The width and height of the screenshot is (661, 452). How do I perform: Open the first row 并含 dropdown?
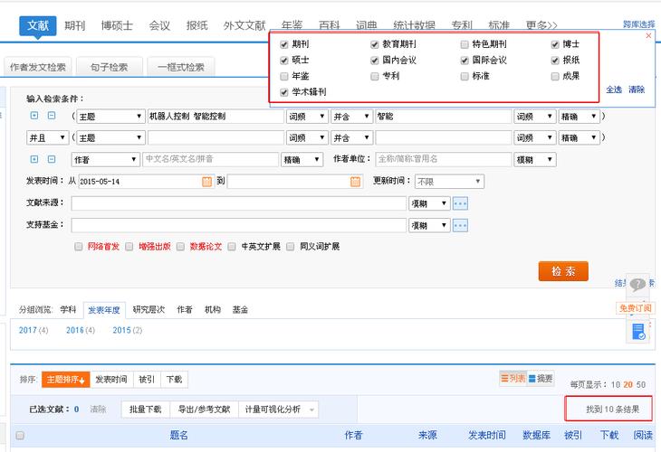coord(351,116)
